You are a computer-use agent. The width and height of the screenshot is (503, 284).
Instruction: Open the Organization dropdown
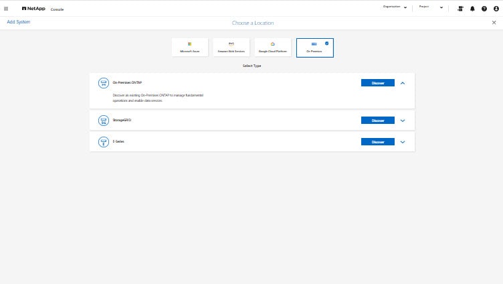395,7
